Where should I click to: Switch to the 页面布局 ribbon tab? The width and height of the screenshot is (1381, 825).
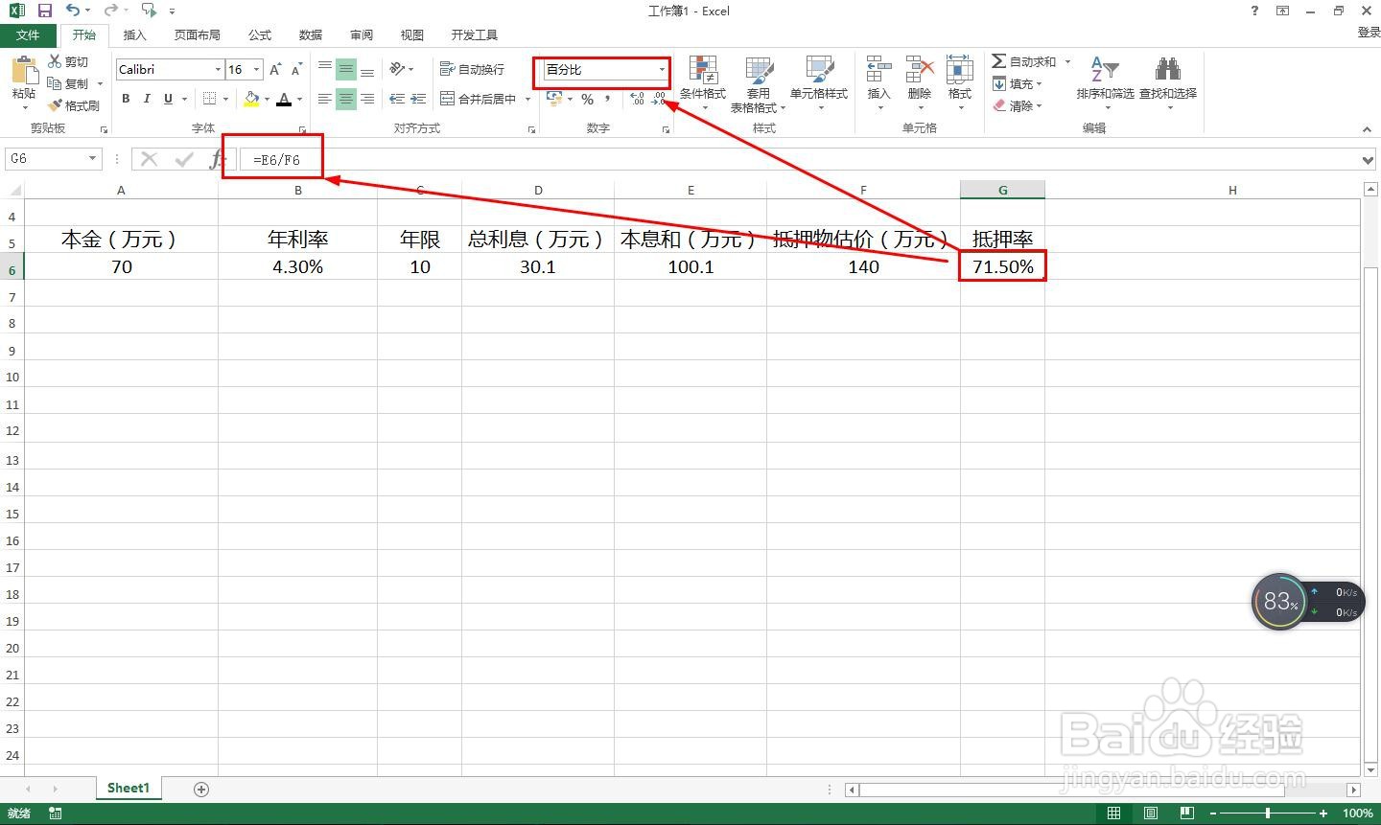pyautogui.click(x=198, y=34)
